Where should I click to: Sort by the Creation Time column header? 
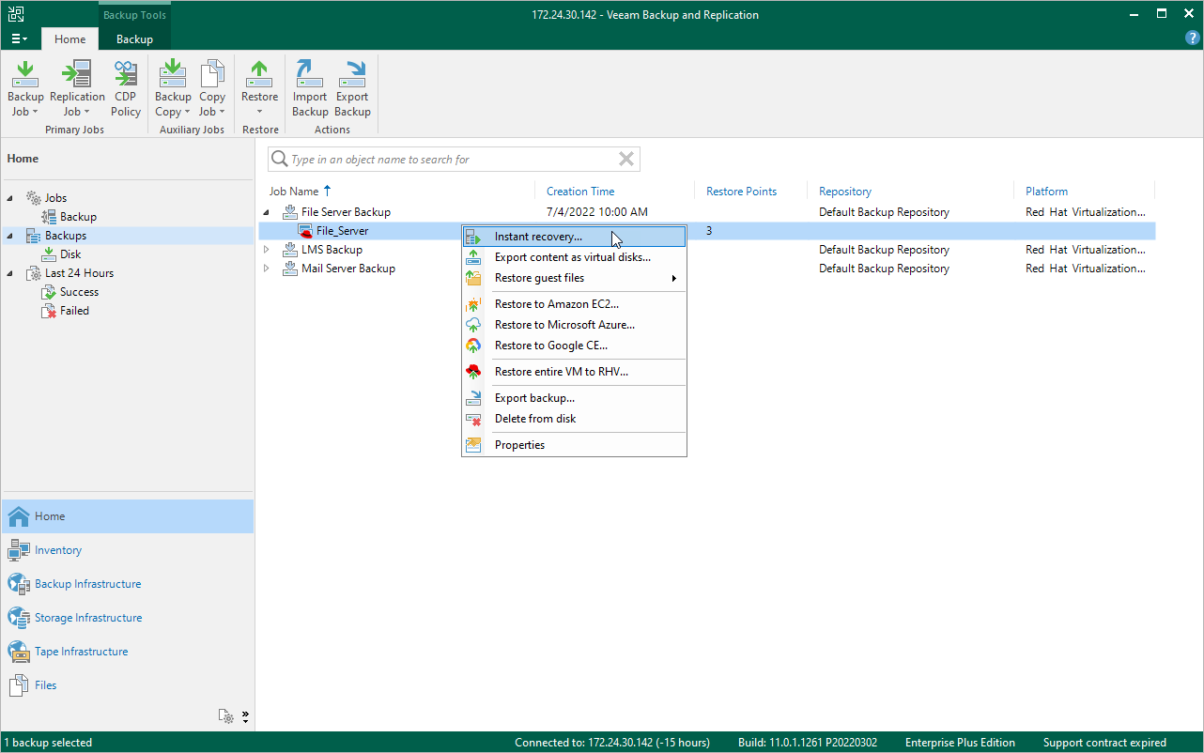point(580,192)
